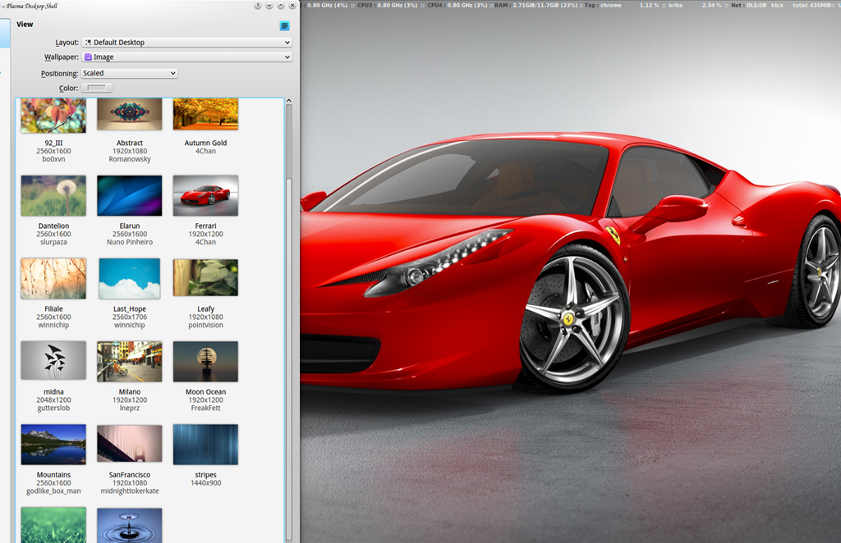Click the 'FreakFett' author text

[x=205, y=408]
